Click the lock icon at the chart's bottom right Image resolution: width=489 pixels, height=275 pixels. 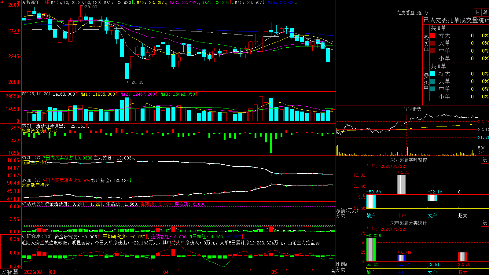tap(333, 271)
